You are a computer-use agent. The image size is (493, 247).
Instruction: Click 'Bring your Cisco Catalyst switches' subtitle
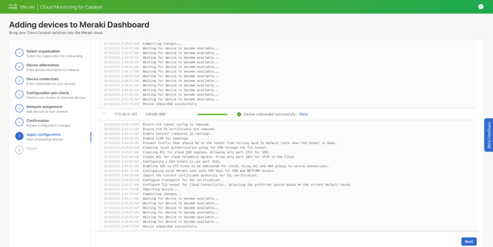tap(56, 33)
